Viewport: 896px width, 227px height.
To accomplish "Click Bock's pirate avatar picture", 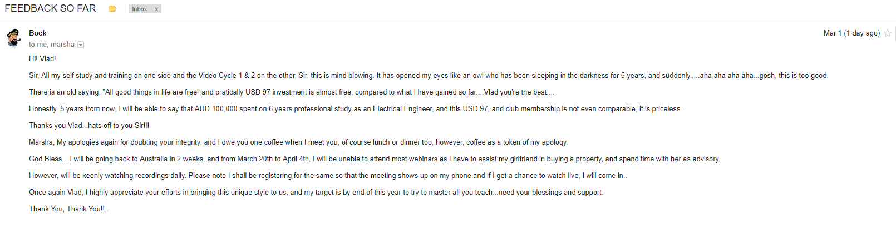I will pos(14,38).
